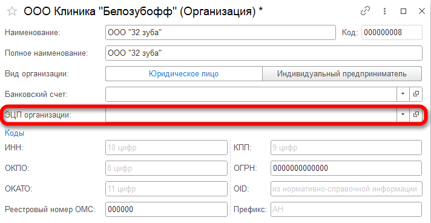This screenshot has height=223, width=431.
Task: Open the three-dot more actions menu
Action: point(384,12)
